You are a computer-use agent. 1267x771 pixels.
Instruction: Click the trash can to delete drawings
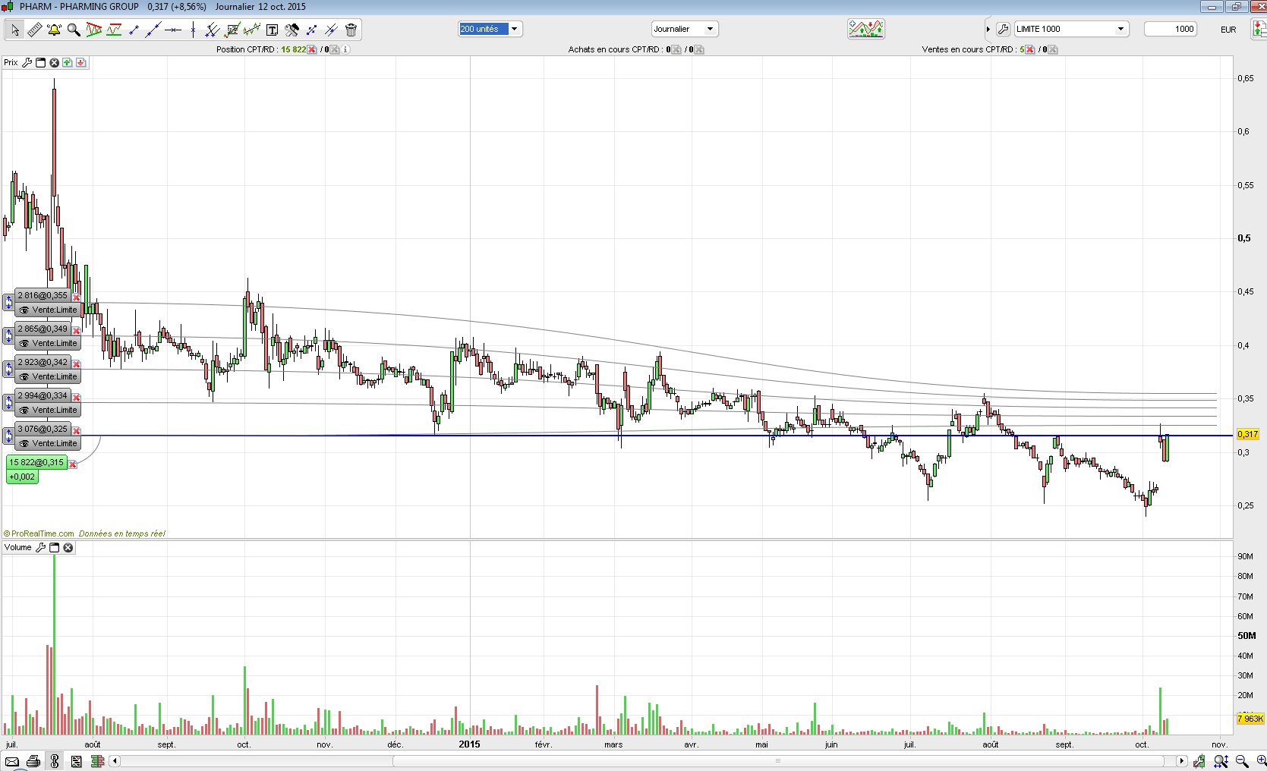(x=351, y=30)
